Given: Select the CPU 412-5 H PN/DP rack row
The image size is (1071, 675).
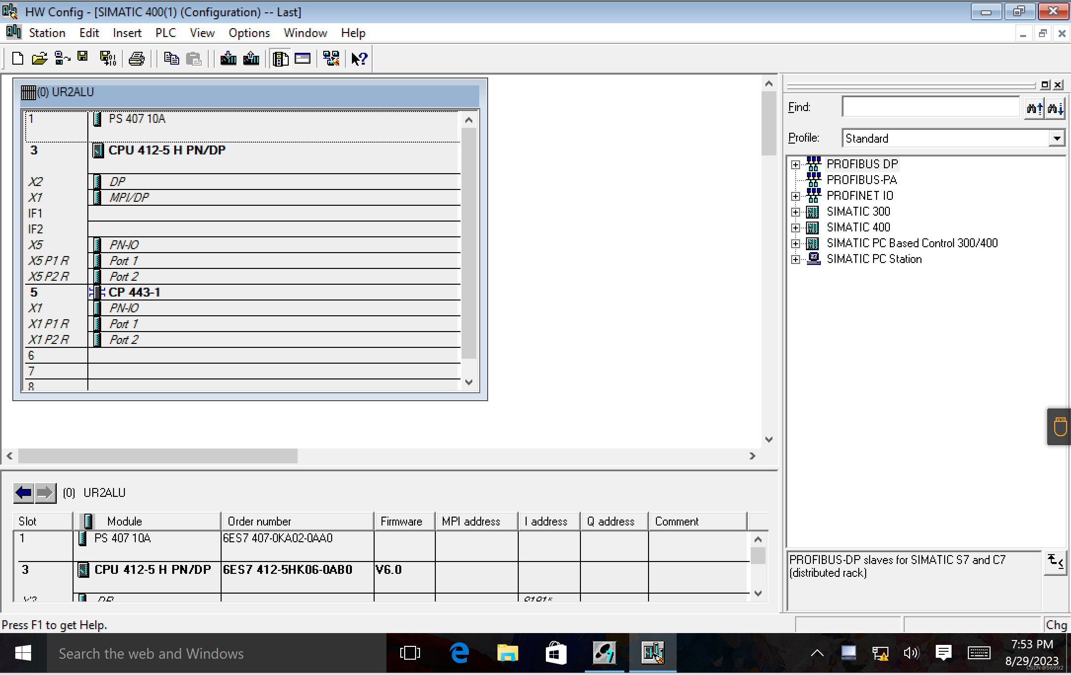Looking at the screenshot, I should 167,150.
